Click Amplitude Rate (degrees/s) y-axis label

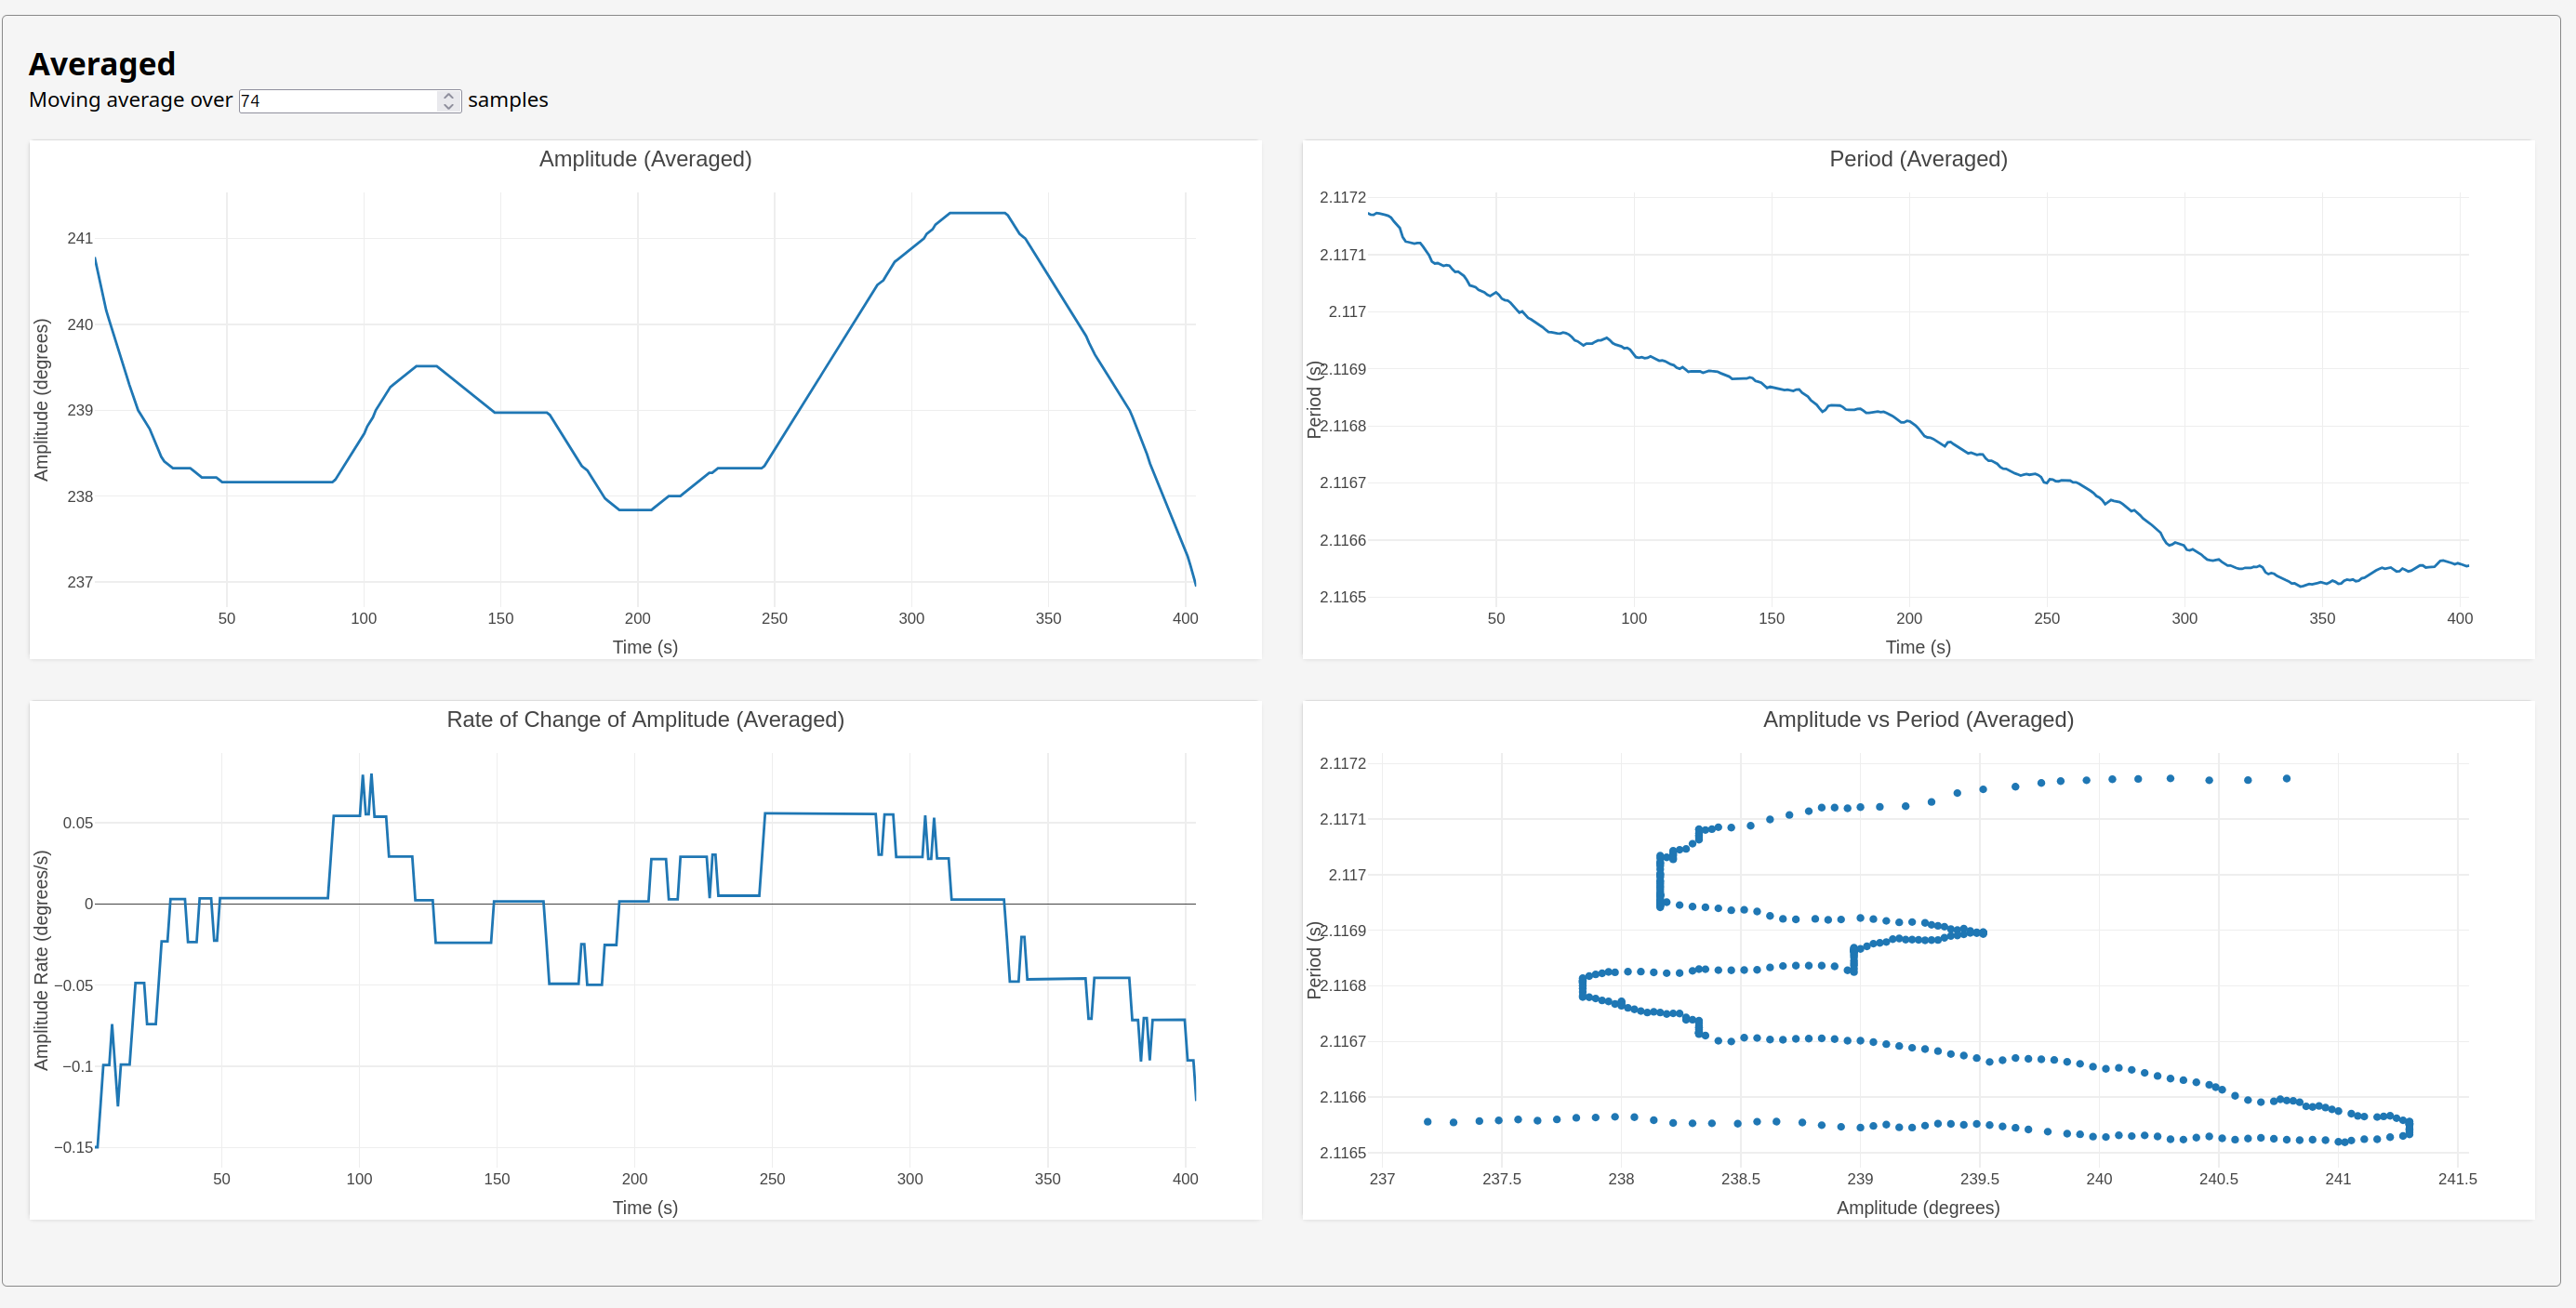pos(41,960)
